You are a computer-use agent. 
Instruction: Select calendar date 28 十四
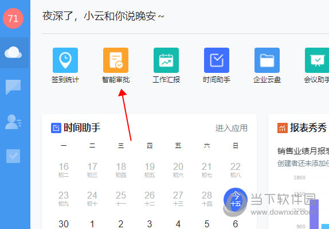tap(207, 199)
